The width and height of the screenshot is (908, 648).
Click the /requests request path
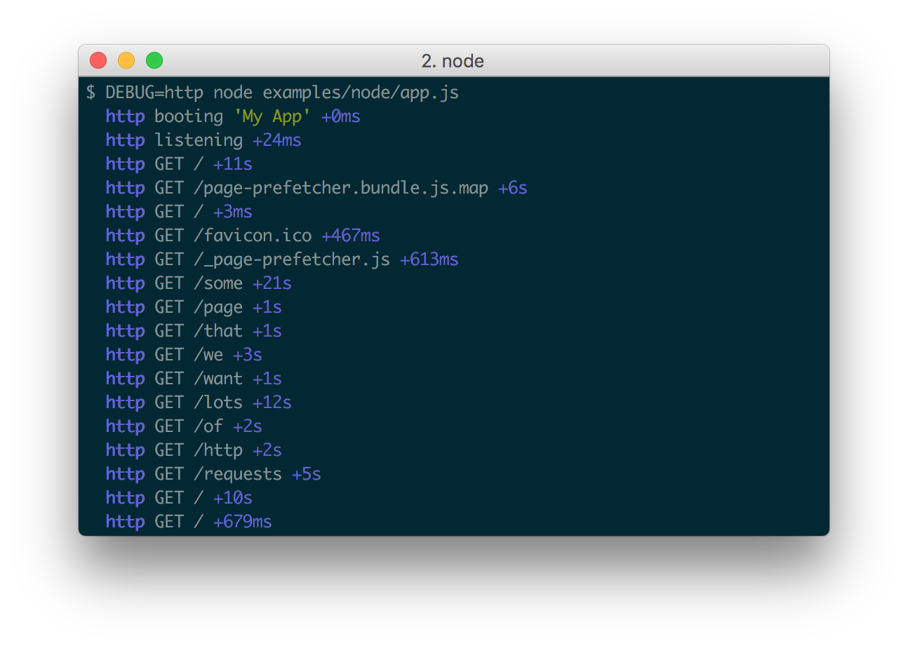(238, 474)
